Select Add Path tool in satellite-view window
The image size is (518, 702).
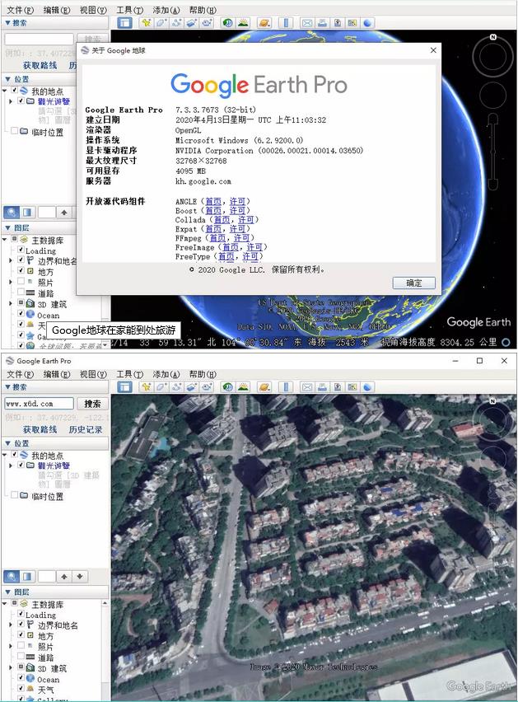[176, 386]
